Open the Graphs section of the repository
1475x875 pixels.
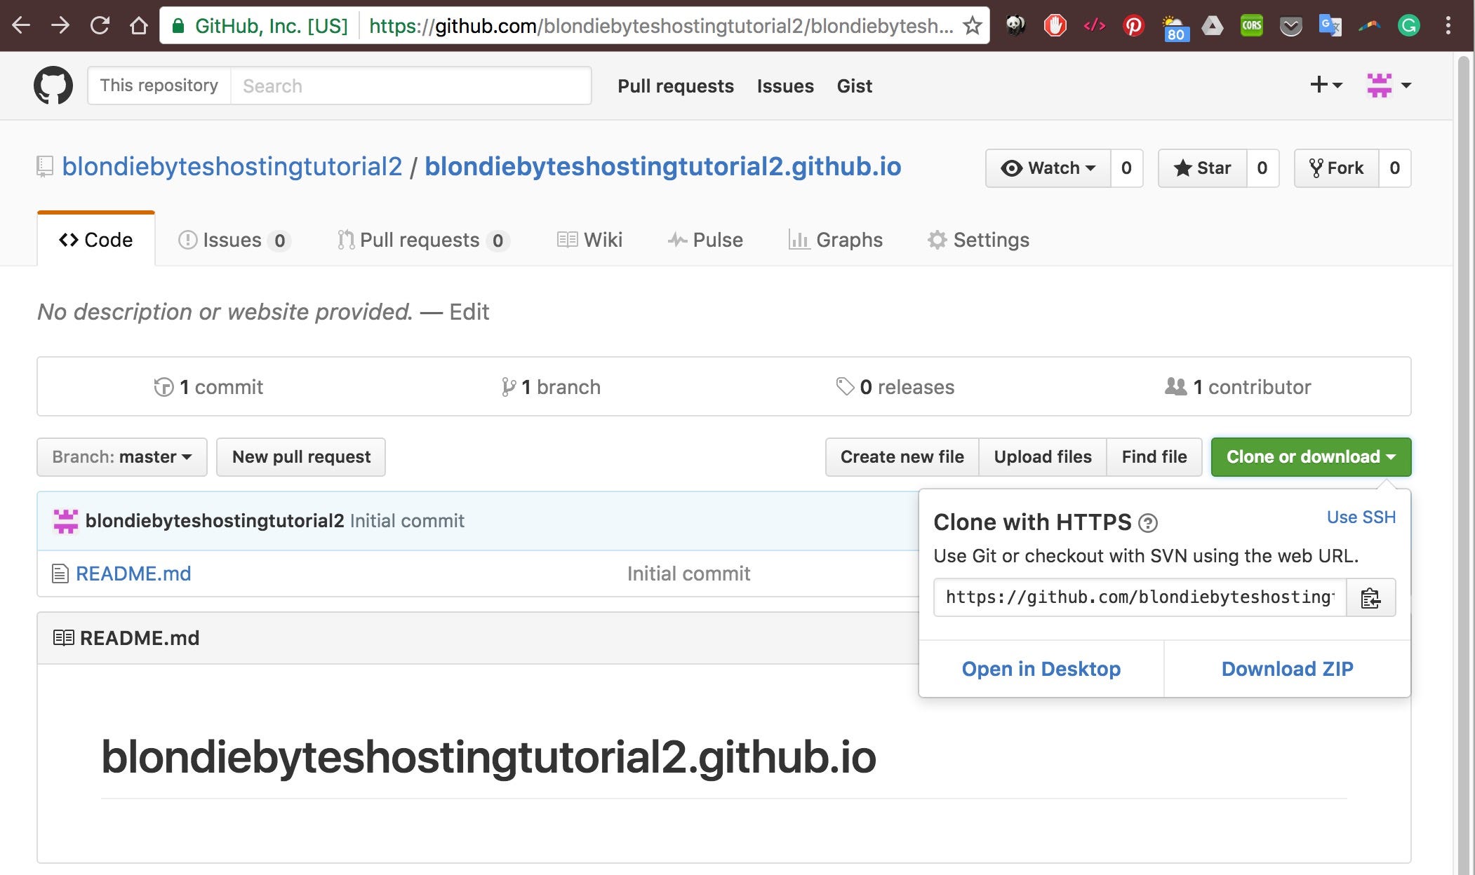836,239
